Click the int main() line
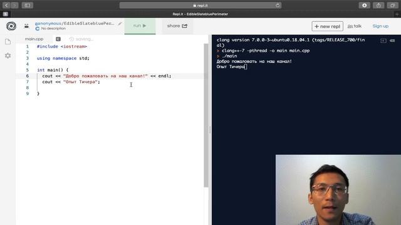This screenshot has height=225, width=401. click(53, 70)
